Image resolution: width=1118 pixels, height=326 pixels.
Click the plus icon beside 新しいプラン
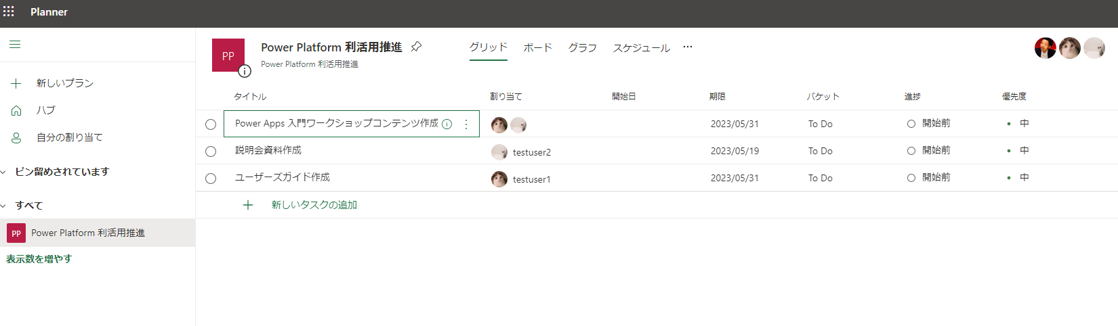(x=16, y=83)
